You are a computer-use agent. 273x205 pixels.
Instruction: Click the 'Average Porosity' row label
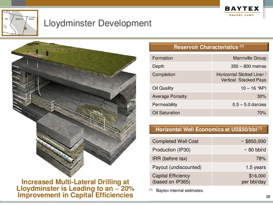click(x=169, y=96)
